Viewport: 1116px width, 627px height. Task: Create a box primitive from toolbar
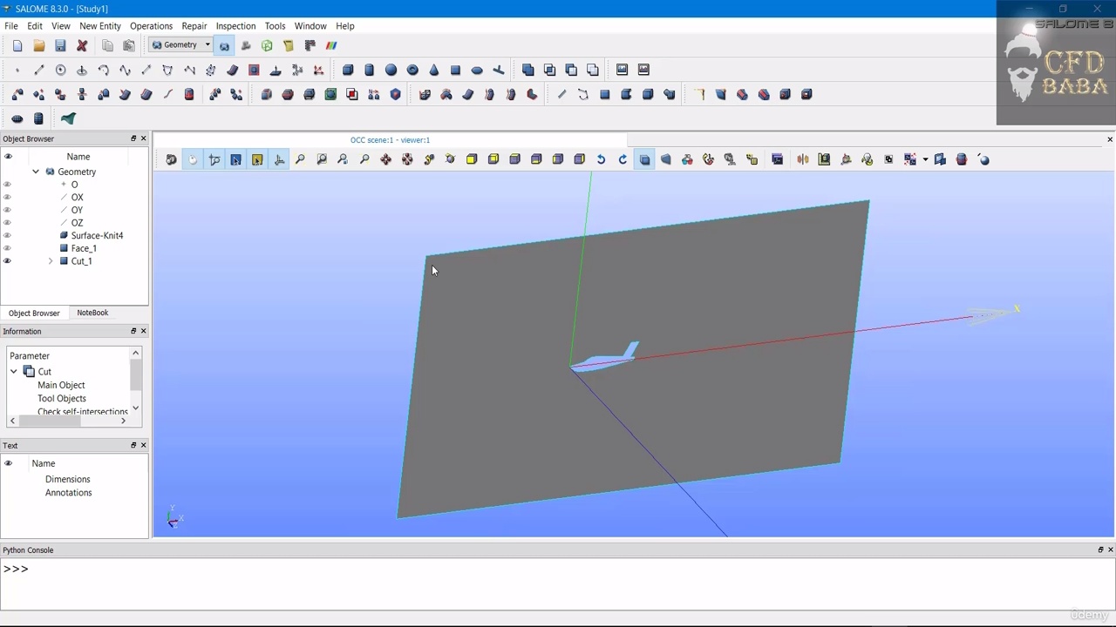348,70
